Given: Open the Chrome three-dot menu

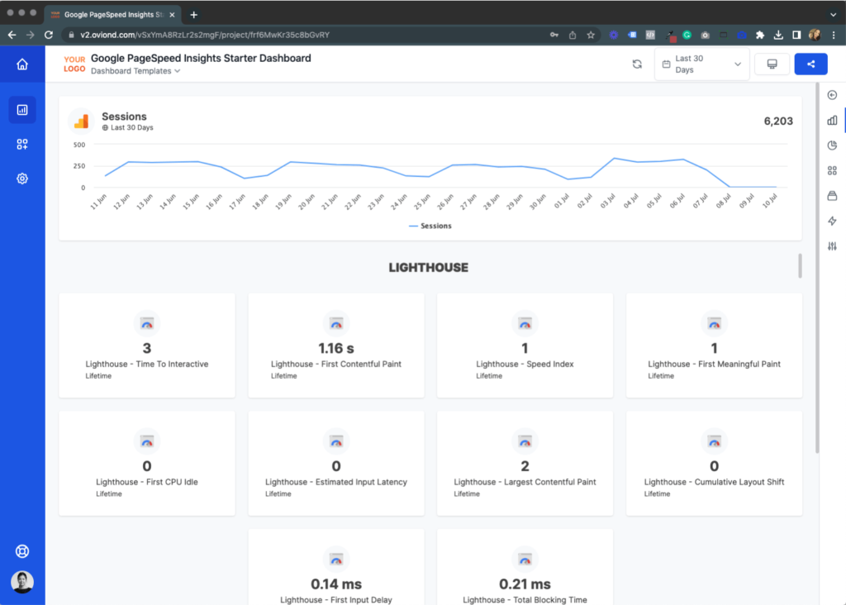Looking at the screenshot, I should coord(834,35).
